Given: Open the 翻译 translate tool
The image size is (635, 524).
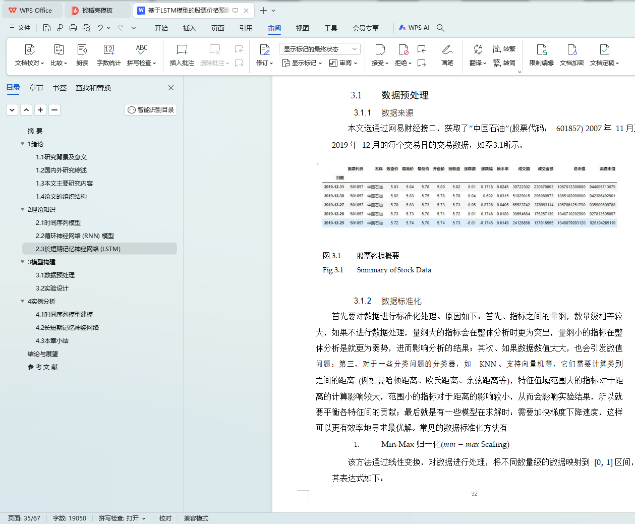Looking at the screenshot, I should pos(478,55).
